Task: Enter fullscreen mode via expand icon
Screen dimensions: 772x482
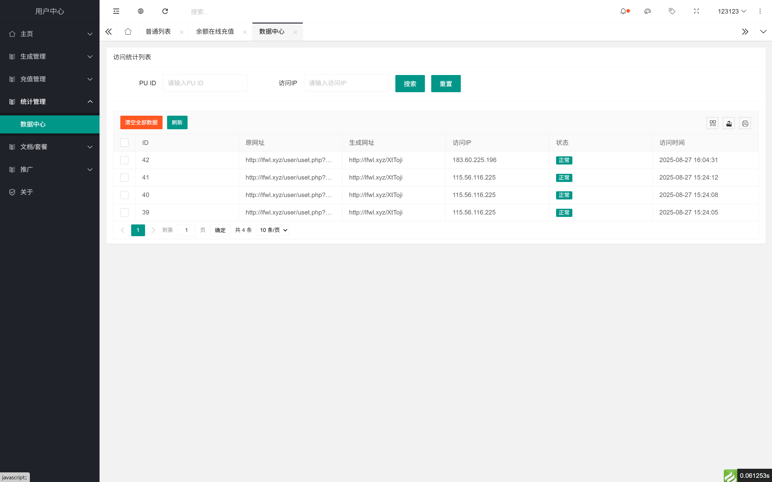Action: click(x=696, y=11)
